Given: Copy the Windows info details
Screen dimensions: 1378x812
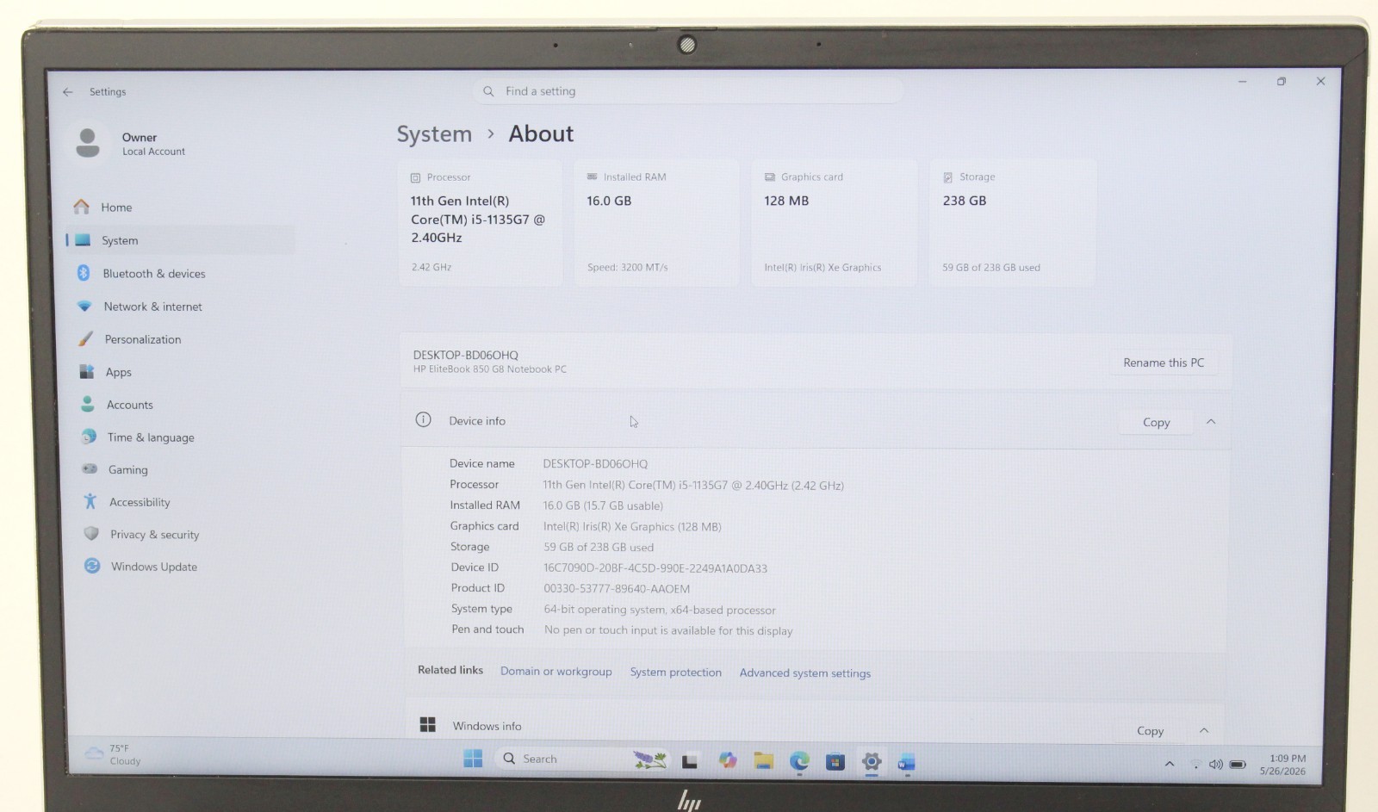Looking at the screenshot, I should 1150,731.
